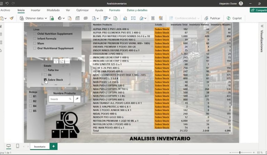Switch to the Optimizar ribbon tab
This screenshot has width=267, height=155.
tap(82, 10)
